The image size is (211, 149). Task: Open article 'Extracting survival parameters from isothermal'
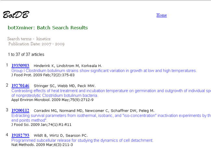[x=111, y=118]
